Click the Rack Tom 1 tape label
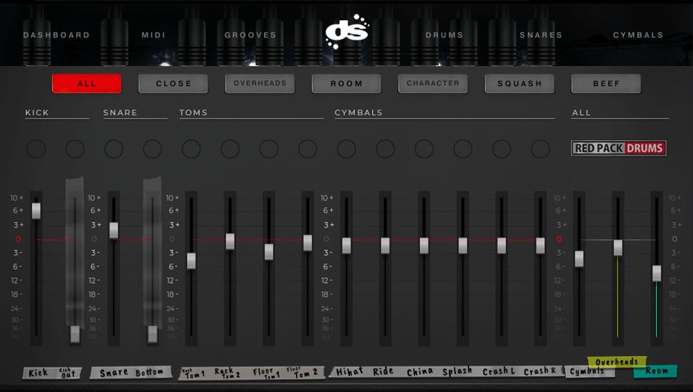The width and height of the screenshot is (693, 392). (193, 373)
